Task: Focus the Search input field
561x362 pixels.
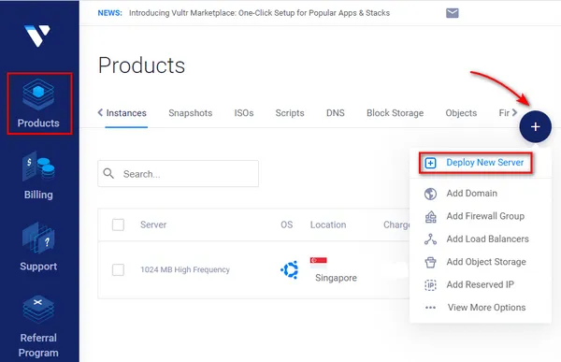Action: pos(179,174)
